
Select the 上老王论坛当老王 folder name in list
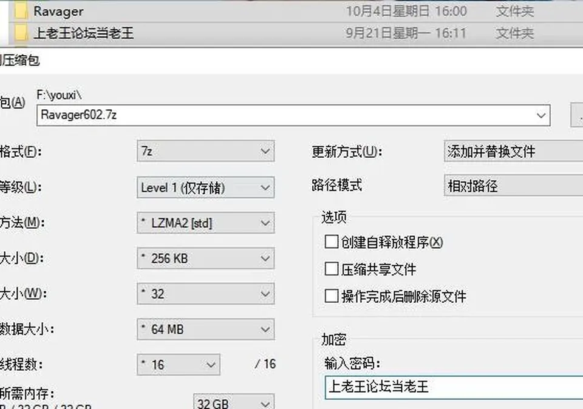[x=83, y=33]
